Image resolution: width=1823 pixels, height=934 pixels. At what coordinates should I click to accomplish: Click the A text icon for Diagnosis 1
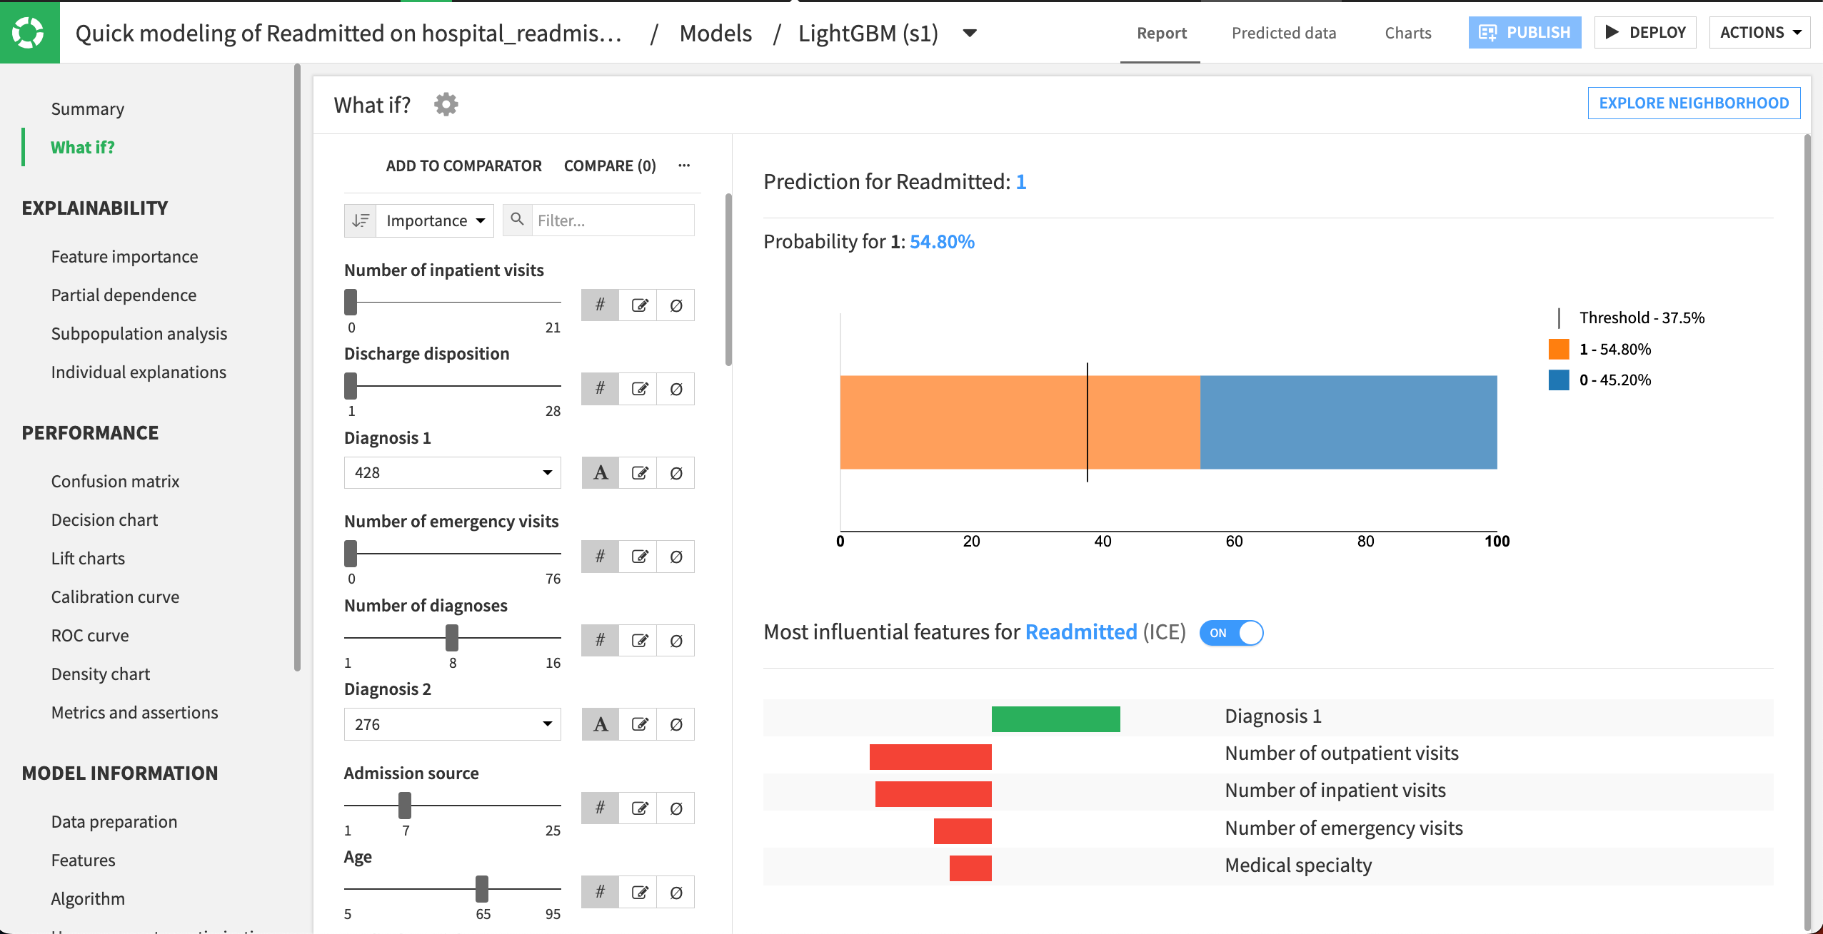[x=601, y=473]
